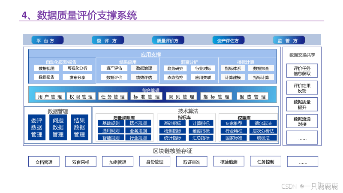Click the 监管方 pill button
The width and height of the screenshot is (343, 193).
pyautogui.click(x=289, y=40)
